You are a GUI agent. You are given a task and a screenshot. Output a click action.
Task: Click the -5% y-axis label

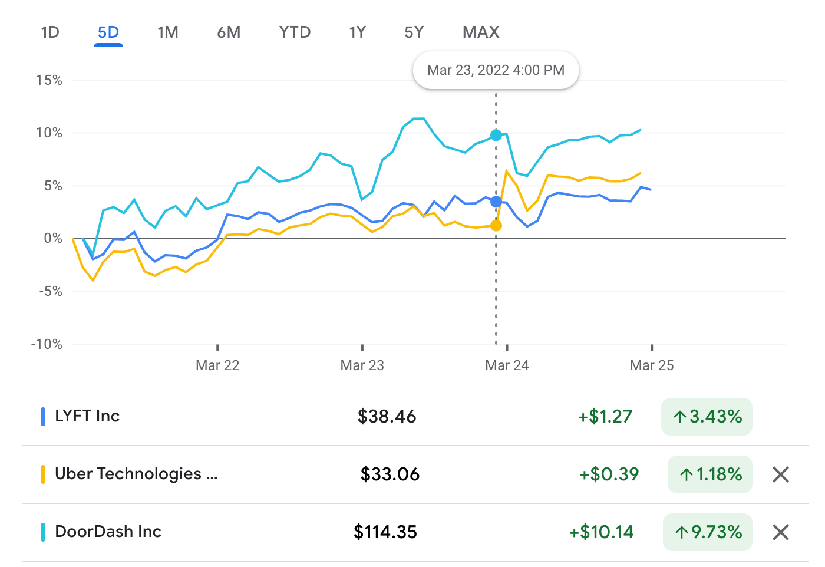point(50,291)
